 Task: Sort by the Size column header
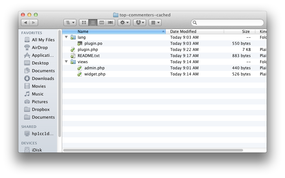click(x=240, y=32)
